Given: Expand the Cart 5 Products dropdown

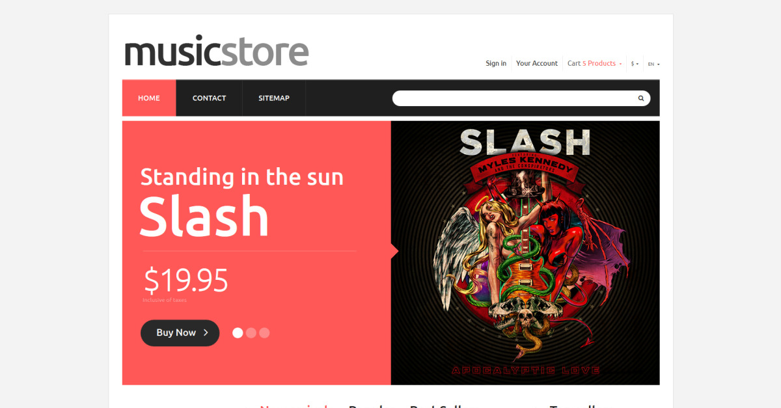Looking at the screenshot, I should click(594, 63).
